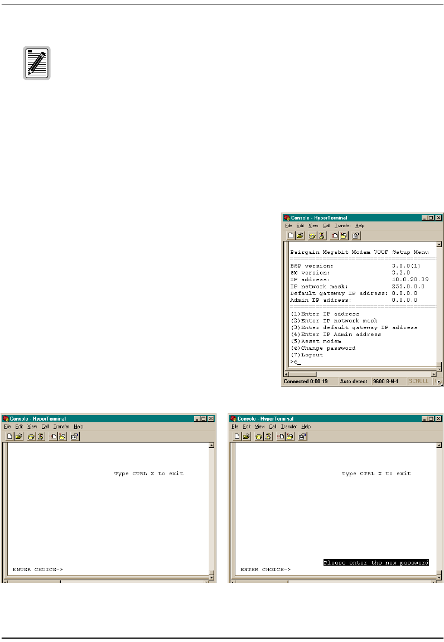Image resolution: width=444 pixels, height=642 pixels.
Task: Click New icon in lower-left HyperTerminal window
Action: point(10,437)
